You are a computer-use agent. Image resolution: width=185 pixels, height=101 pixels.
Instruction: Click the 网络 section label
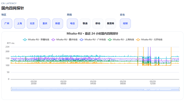69,15
